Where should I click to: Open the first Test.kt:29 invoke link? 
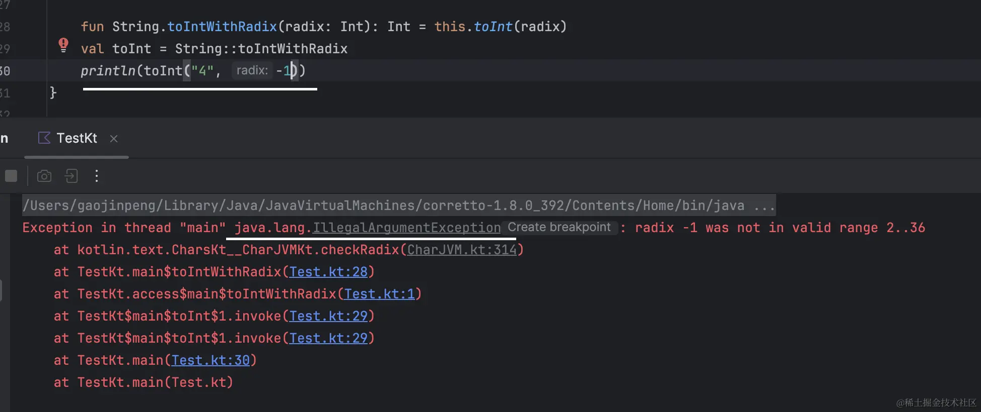pos(328,316)
